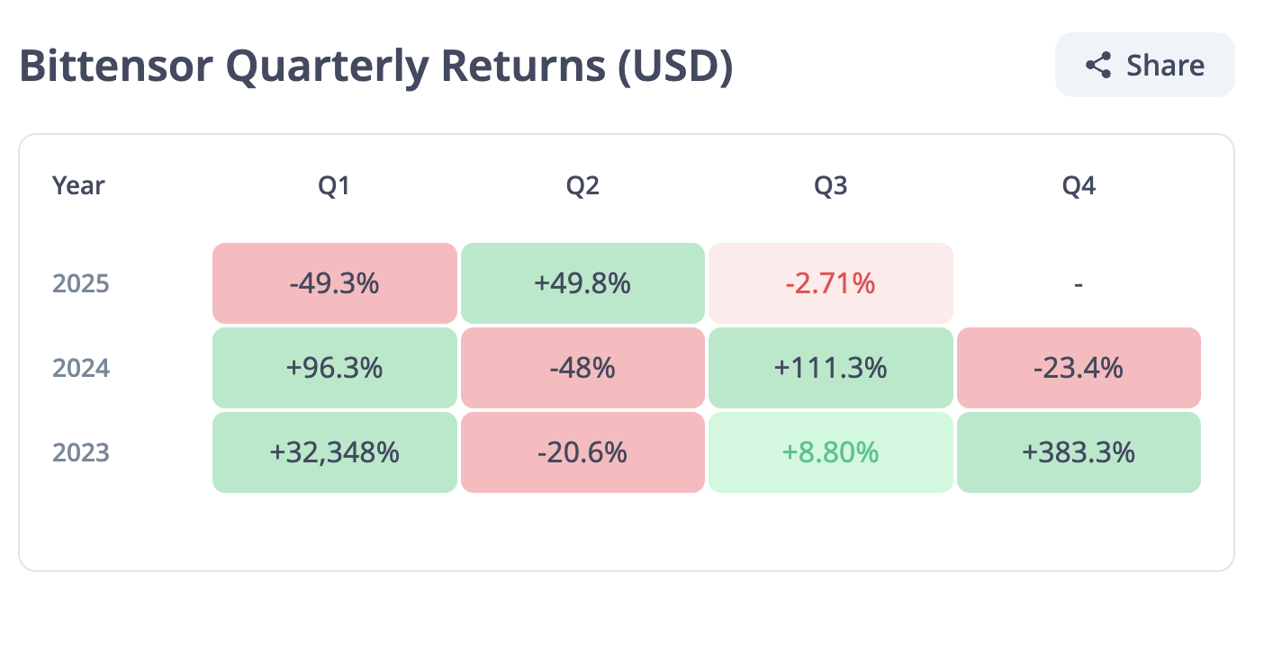Click the share icon glyph
The height and width of the screenshot is (662, 1282).
click(1097, 66)
